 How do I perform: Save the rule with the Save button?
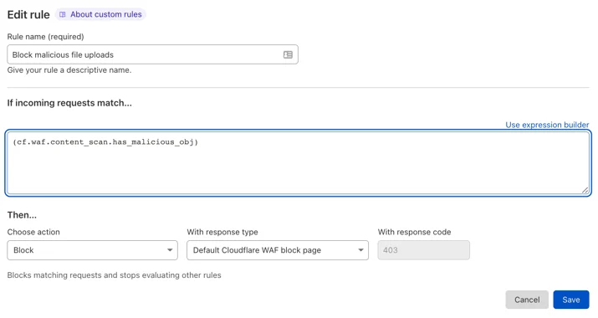pyautogui.click(x=571, y=300)
